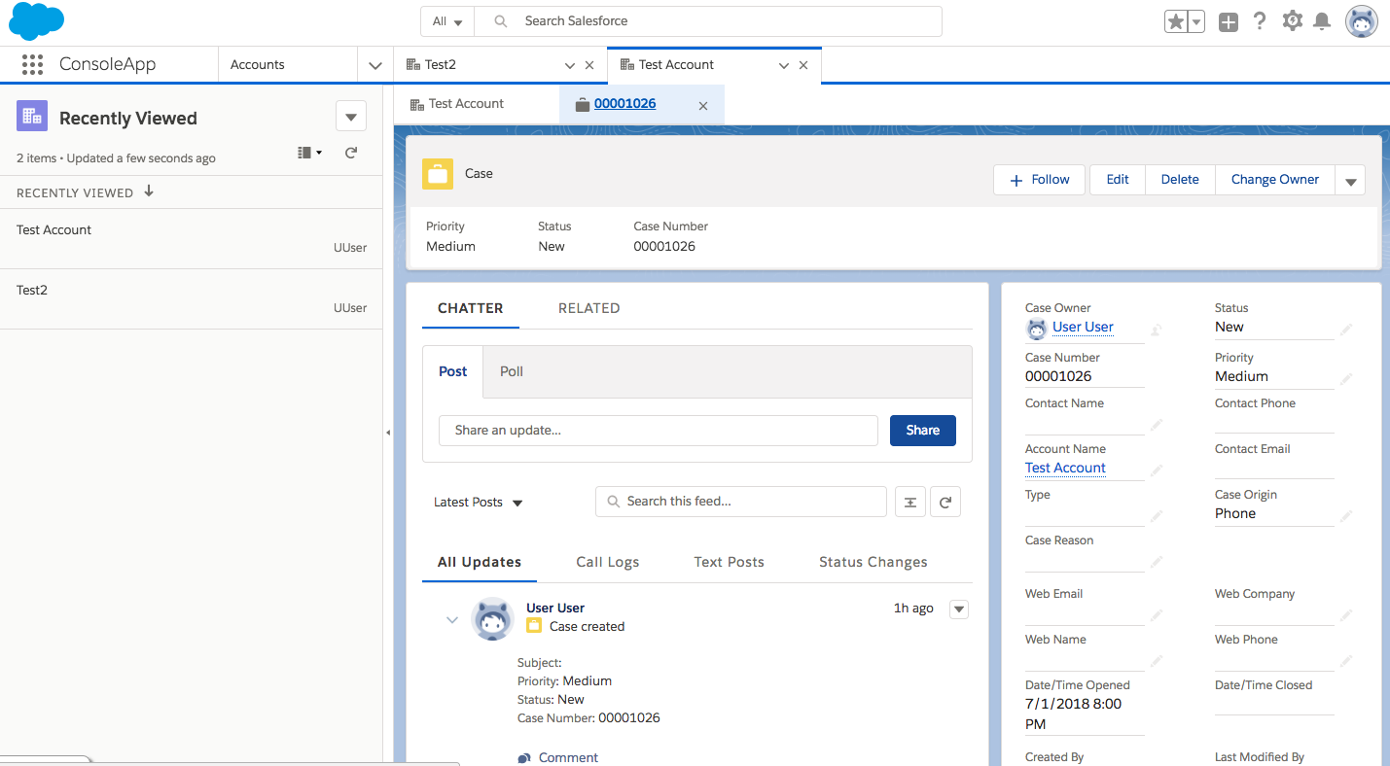Image resolution: width=1390 pixels, height=766 pixels.
Task: Collapse the Case created feed post
Action: [451, 619]
